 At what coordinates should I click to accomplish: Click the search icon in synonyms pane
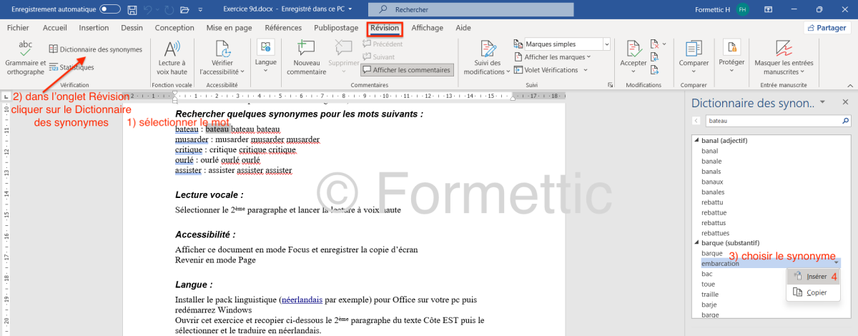click(696, 122)
